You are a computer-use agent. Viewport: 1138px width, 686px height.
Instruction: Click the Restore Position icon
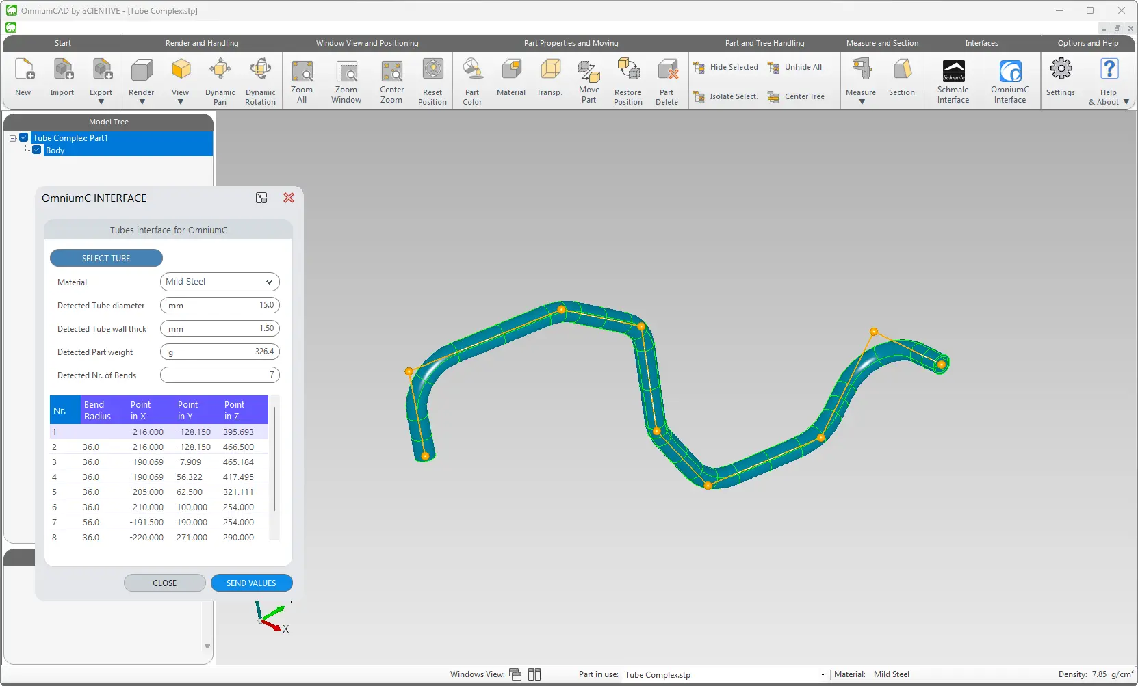point(628,70)
